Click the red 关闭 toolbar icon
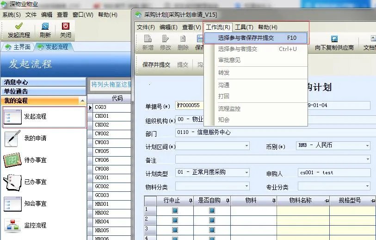376x240 pixels. point(66,26)
